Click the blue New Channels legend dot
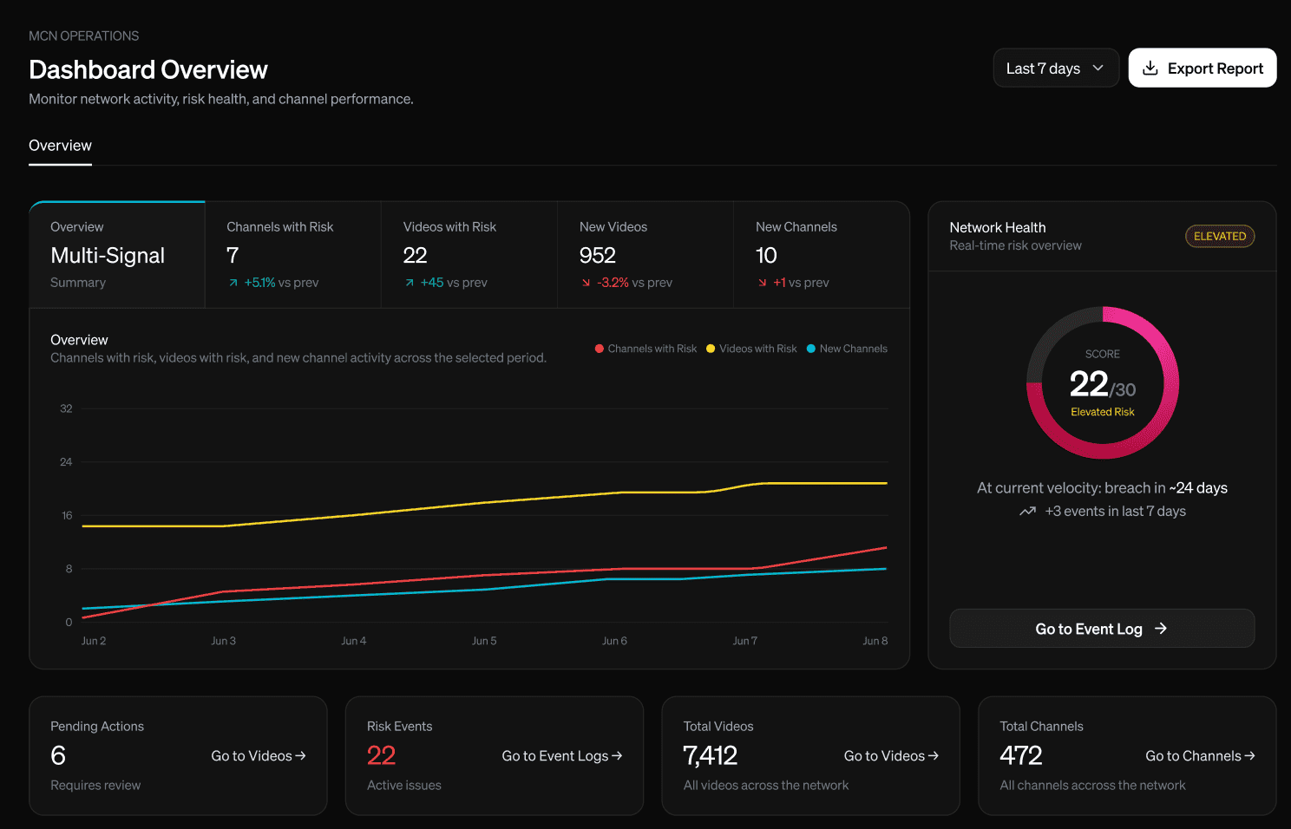 point(811,349)
